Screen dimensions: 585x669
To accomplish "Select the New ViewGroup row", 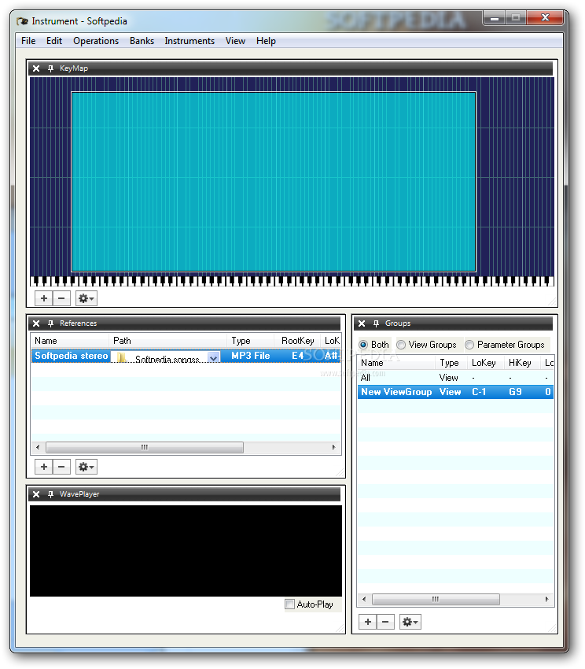I will 455,392.
